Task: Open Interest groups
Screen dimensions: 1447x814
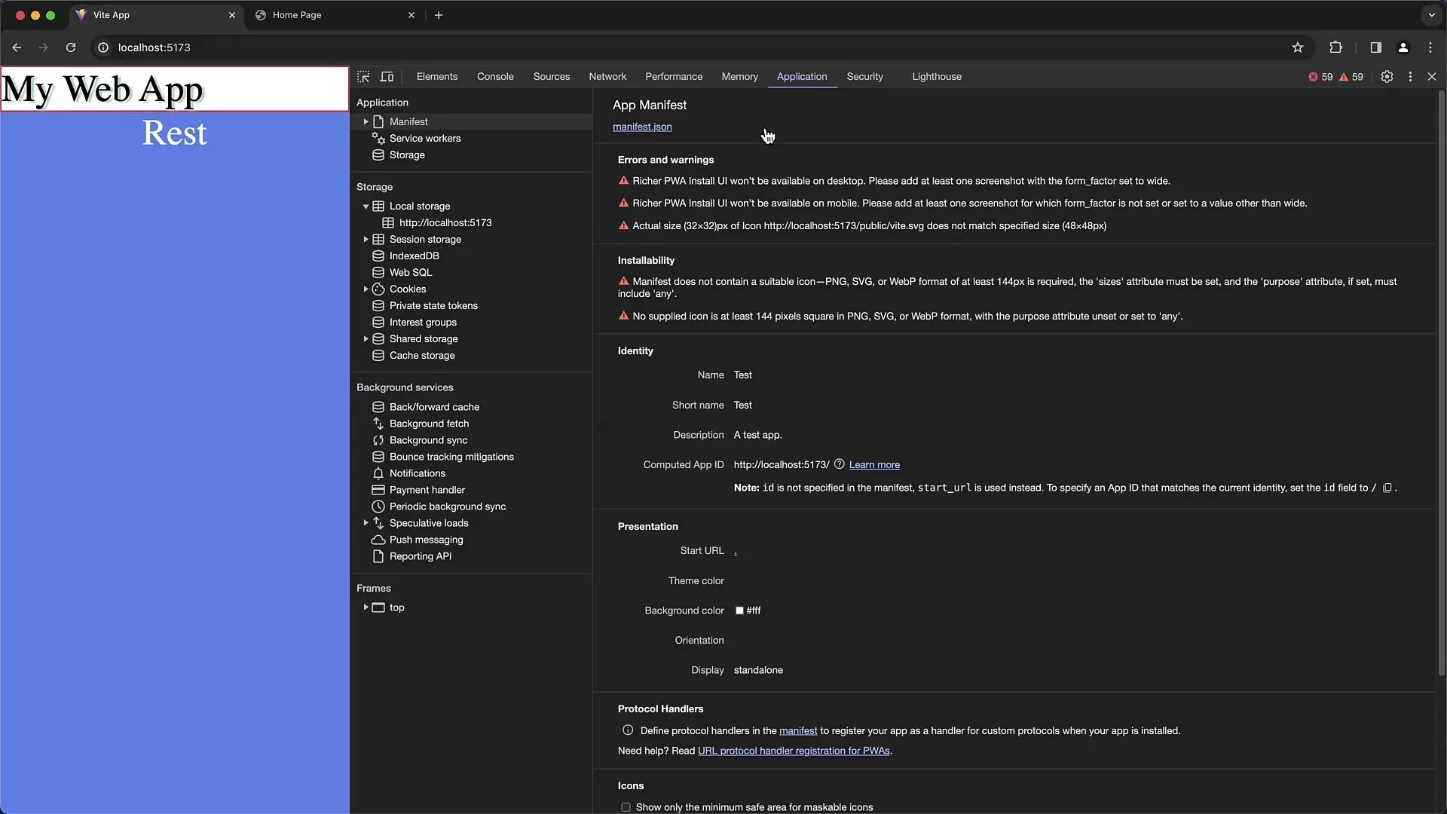Action: pyautogui.click(x=423, y=323)
